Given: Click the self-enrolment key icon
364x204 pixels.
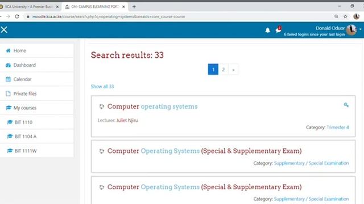Looking at the screenshot, I should [346, 105].
